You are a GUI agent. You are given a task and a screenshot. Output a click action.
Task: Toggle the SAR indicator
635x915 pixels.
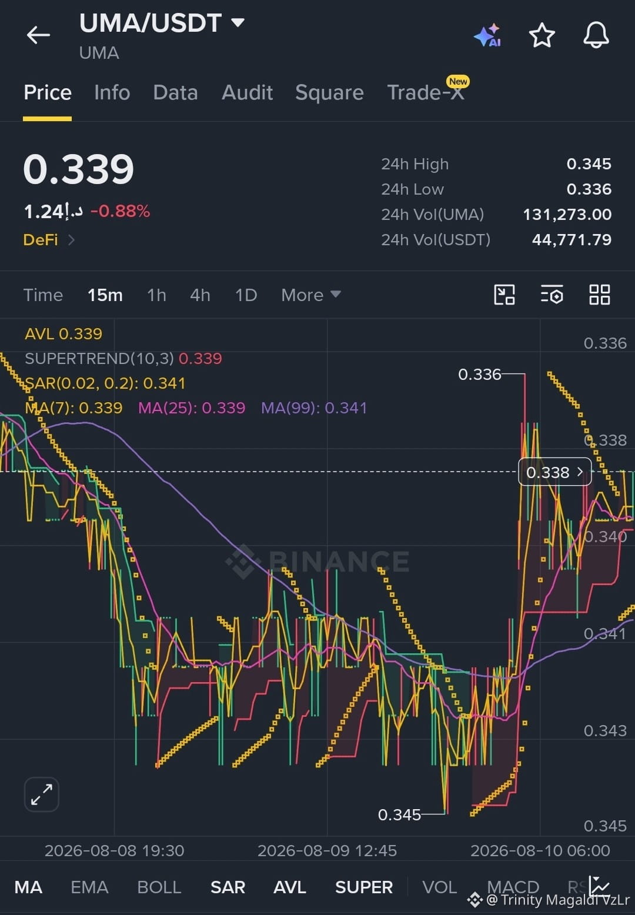(228, 887)
